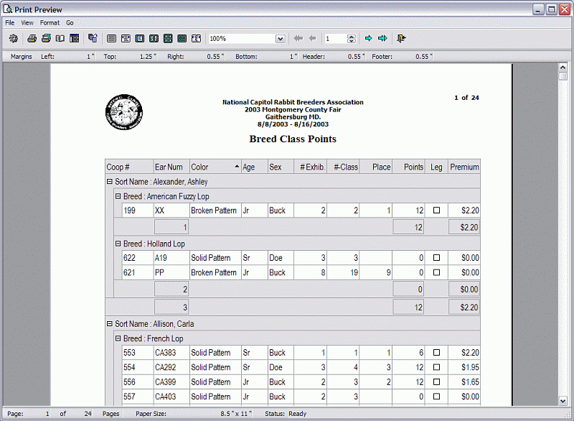Click the open book icon in the toolbar

coord(60,39)
